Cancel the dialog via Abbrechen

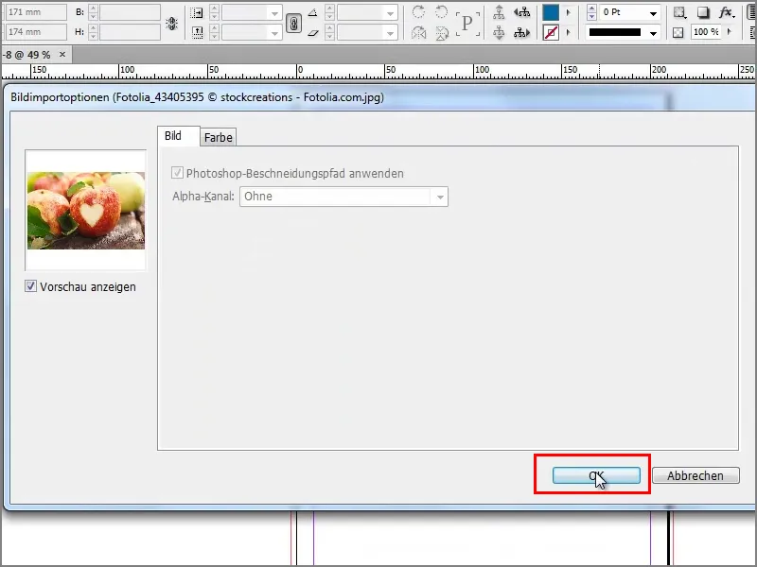[695, 475]
